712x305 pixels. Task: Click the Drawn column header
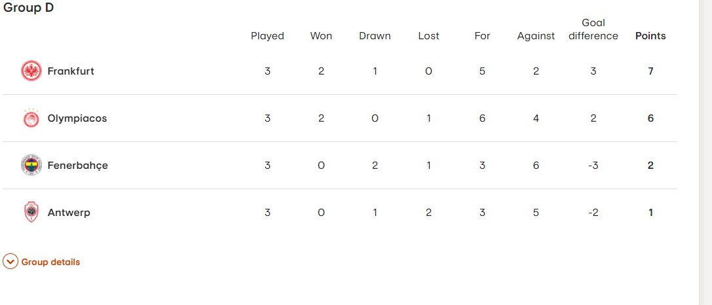tap(375, 36)
